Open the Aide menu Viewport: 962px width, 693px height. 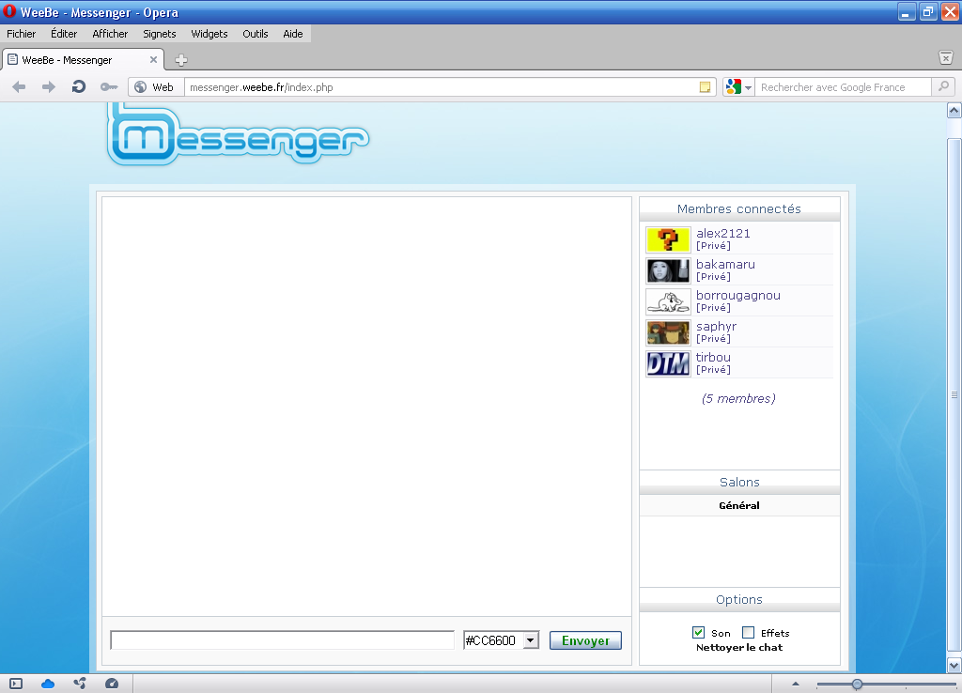[x=293, y=34]
